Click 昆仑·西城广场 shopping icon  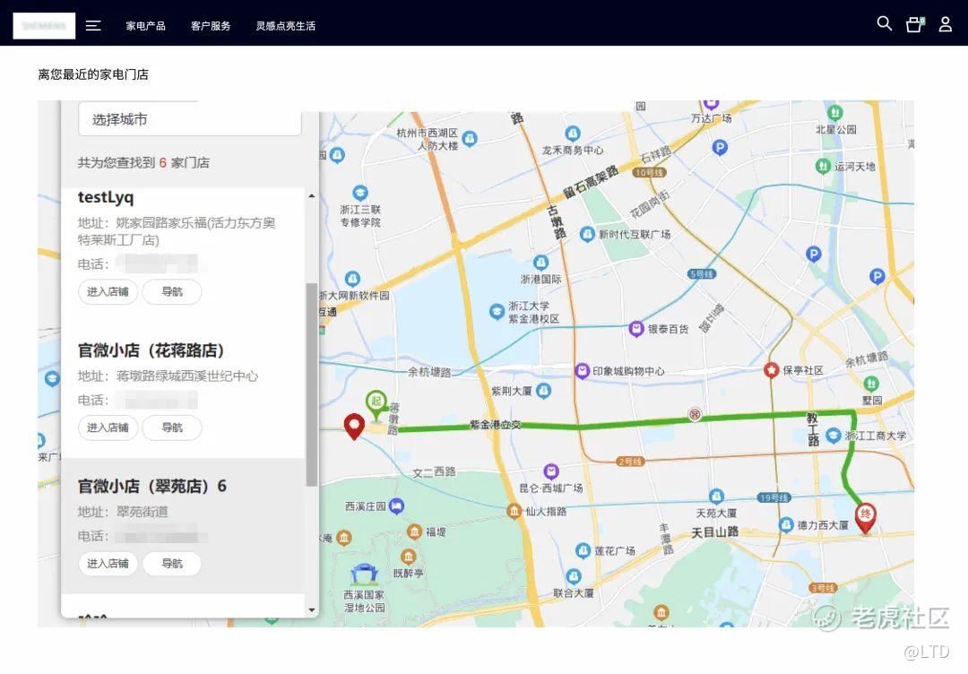pos(550,471)
